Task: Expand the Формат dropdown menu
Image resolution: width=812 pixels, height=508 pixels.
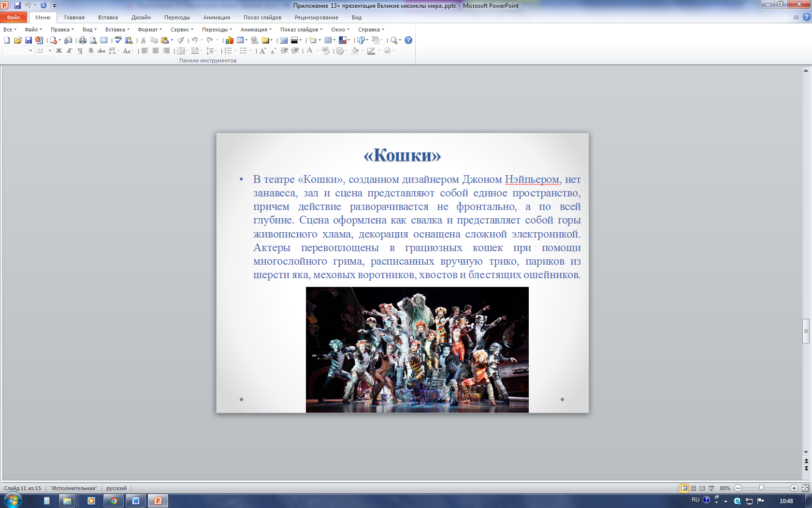Action: [150, 30]
